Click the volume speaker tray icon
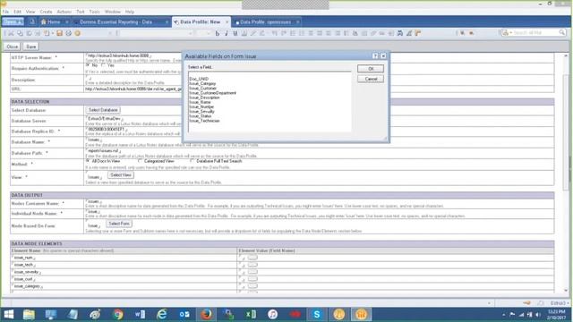Viewport: 573px width, 322px height. coord(538,315)
